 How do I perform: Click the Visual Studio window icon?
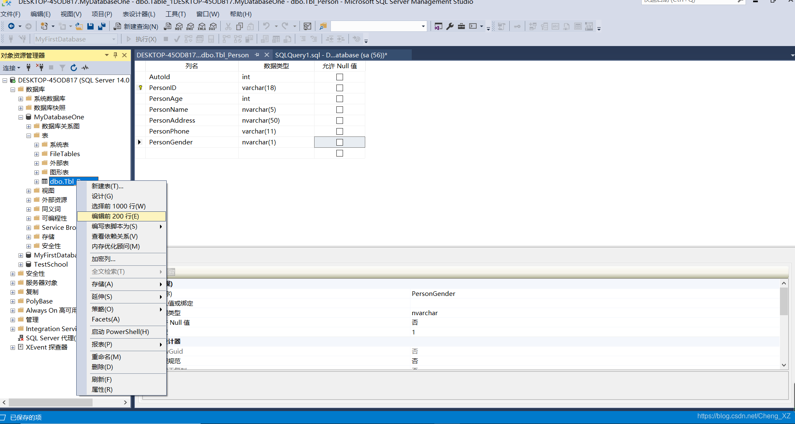438,26
